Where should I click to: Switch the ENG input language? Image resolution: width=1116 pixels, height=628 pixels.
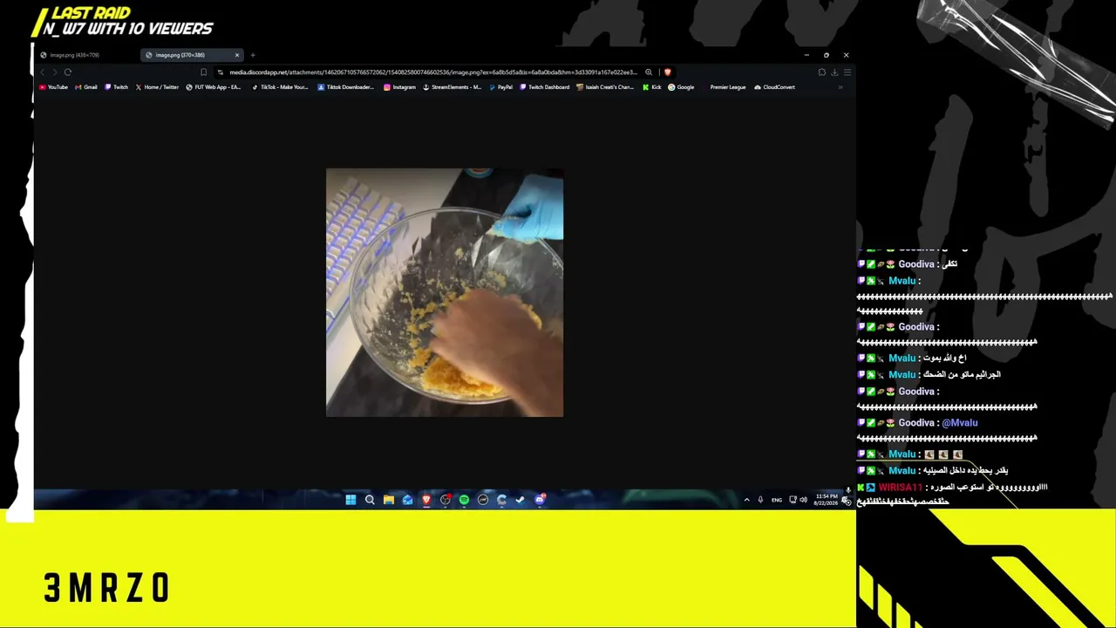(777, 500)
